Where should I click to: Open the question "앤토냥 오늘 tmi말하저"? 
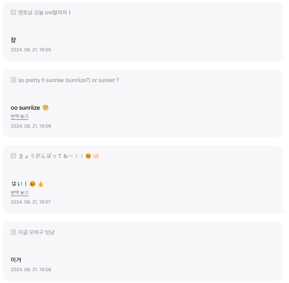(x=43, y=12)
